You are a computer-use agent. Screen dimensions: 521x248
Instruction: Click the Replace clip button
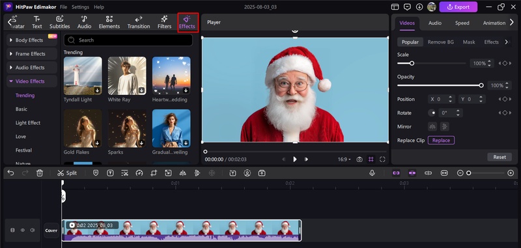click(441, 141)
